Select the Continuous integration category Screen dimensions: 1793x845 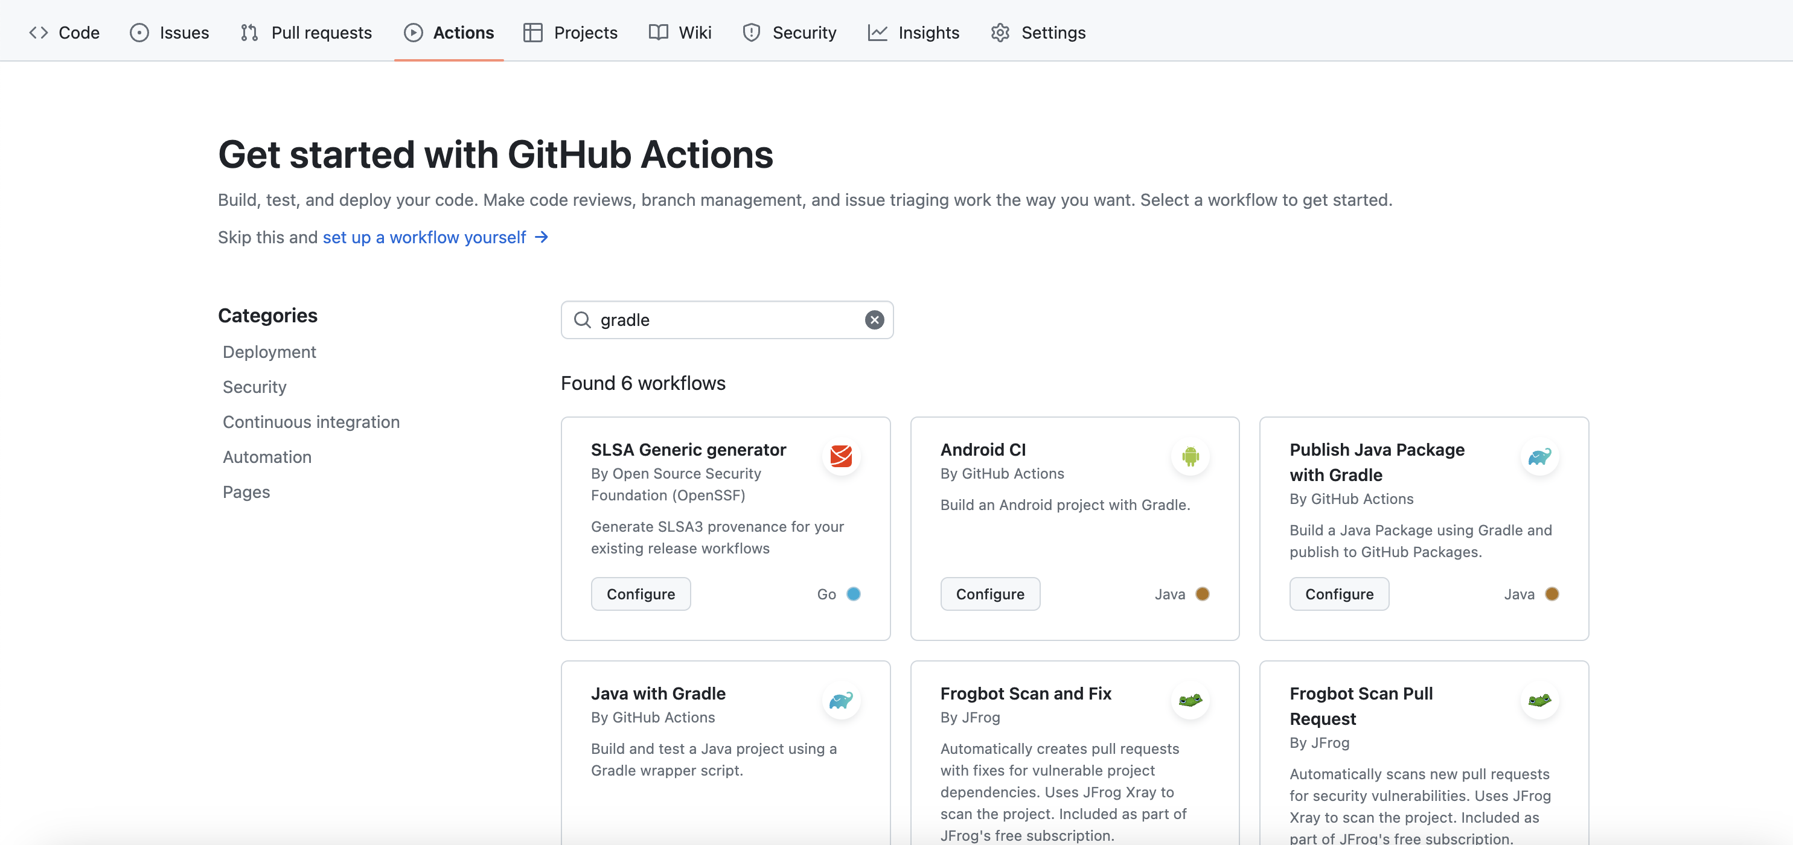click(x=311, y=422)
